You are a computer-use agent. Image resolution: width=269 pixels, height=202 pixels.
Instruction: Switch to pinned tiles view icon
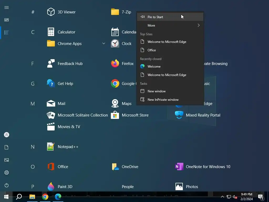tap(7, 20)
